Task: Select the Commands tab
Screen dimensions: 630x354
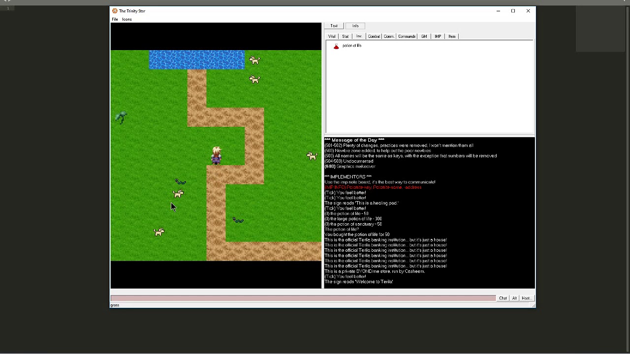Action: pyautogui.click(x=407, y=36)
